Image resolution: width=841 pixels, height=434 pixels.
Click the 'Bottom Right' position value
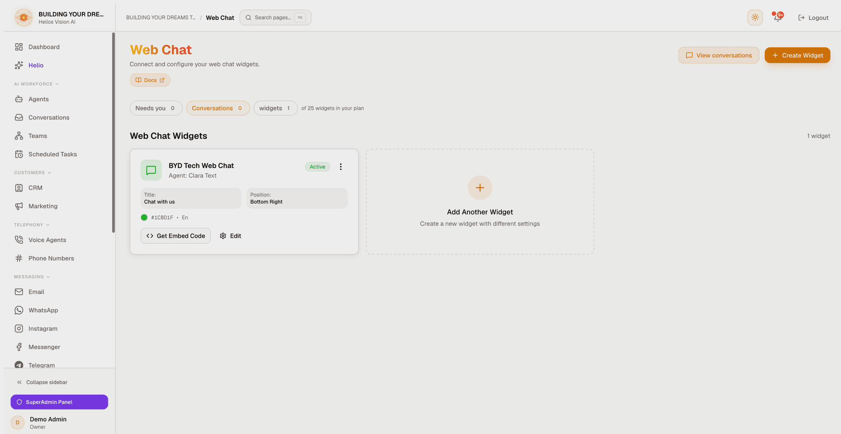pos(266,202)
